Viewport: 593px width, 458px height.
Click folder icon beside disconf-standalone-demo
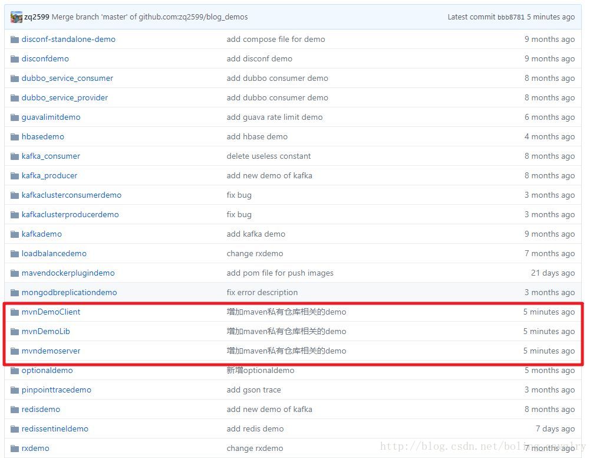click(x=15, y=40)
